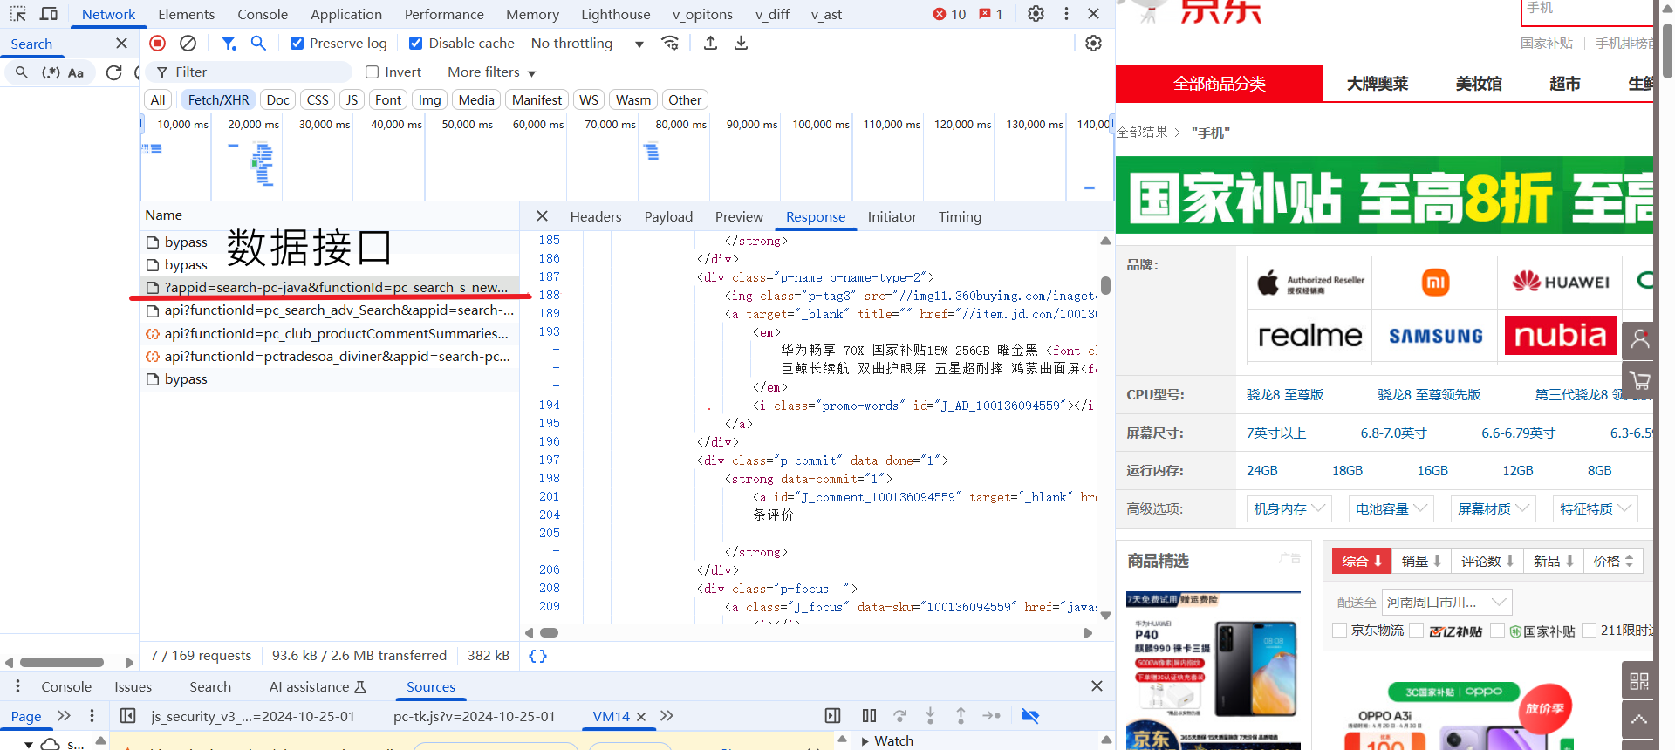Image resolution: width=1675 pixels, height=750 pixels.
Task: Open JD shopping cart sidebar icon
Action: (1640, 380)
